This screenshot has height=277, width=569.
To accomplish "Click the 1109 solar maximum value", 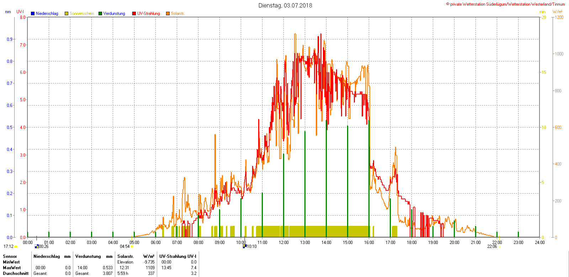I will click(150, 268).
